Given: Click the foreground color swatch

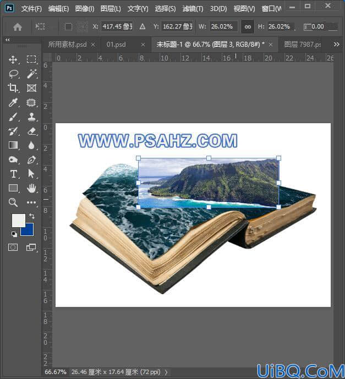Looking at the screenshot, I should [18, 219].
